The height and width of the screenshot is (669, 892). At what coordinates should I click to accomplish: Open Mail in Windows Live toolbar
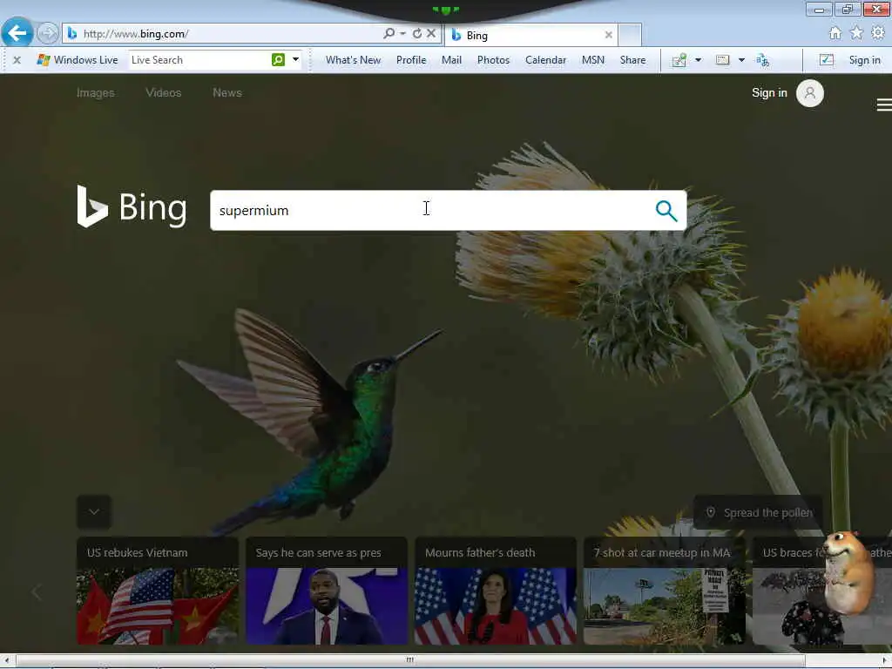click(x=451, y=60)
